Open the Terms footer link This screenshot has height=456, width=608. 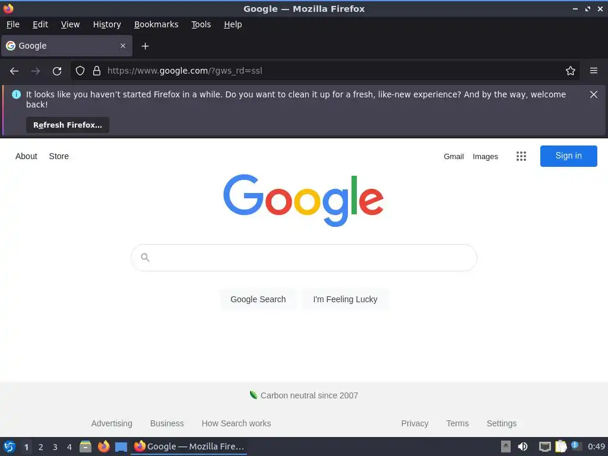457,423
